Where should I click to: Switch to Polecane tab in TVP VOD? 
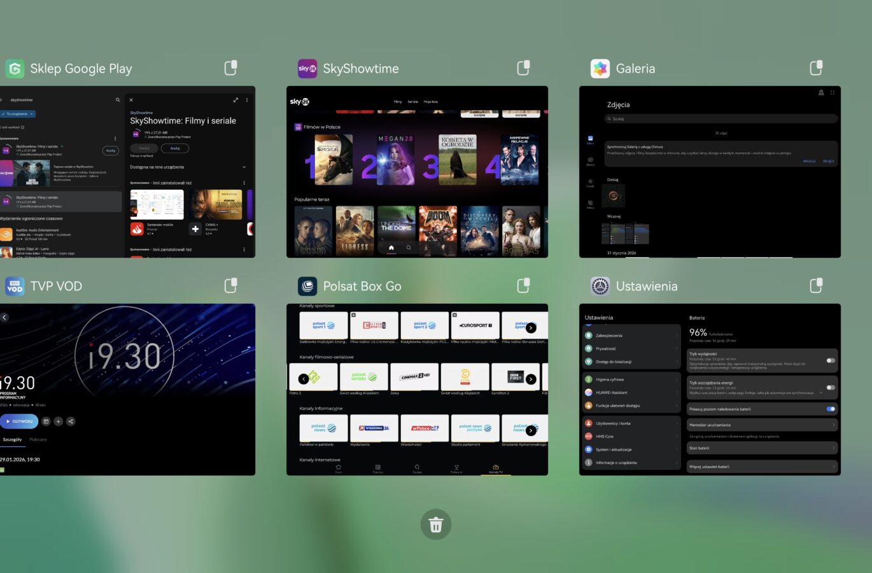tap(38, 440)
